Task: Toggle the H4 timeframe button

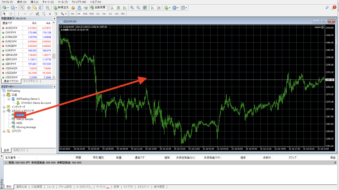Action: (x=104, y=14)
